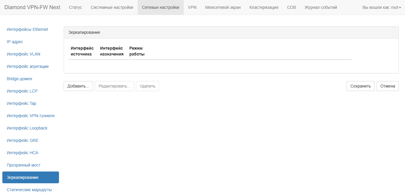Open the Кластеризация tab
Image resolution: width=405 pixels, height=195 pixels.
264,7
